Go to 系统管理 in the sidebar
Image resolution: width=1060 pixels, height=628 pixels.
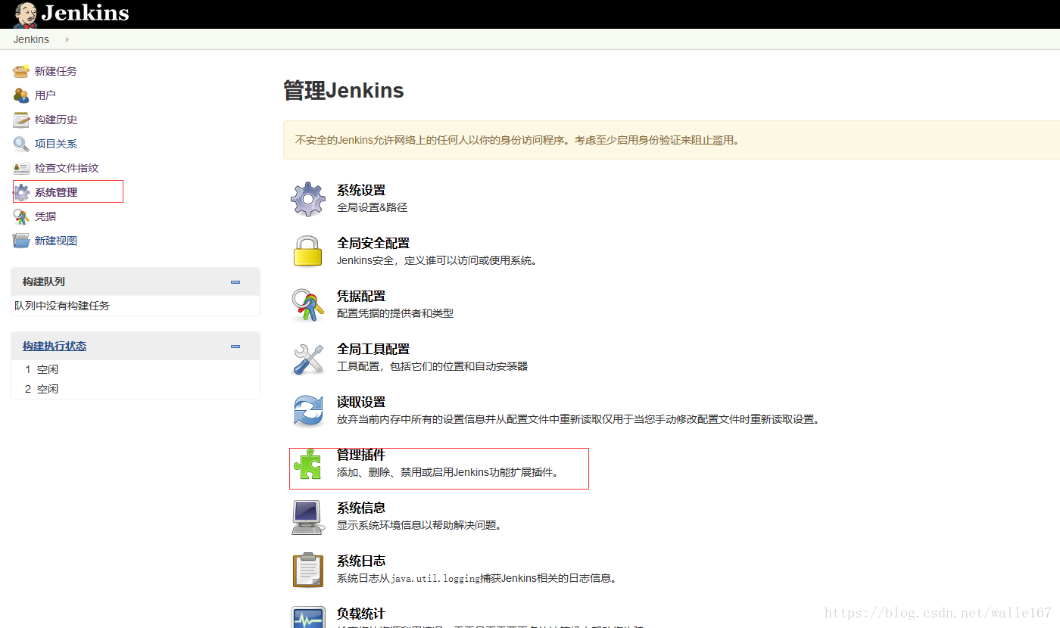[56, 192]
